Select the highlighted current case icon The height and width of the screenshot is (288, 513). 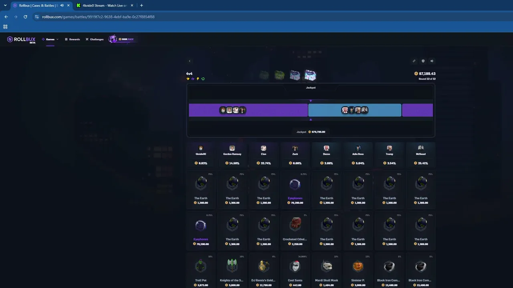click(x=310, y=75)
